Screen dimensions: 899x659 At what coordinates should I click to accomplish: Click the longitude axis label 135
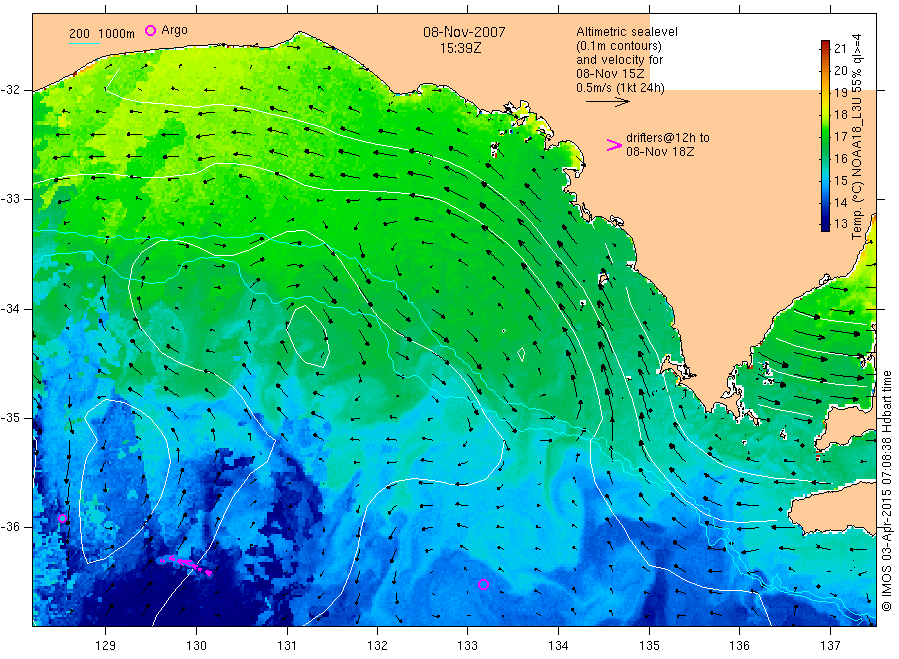pos(649,646)
